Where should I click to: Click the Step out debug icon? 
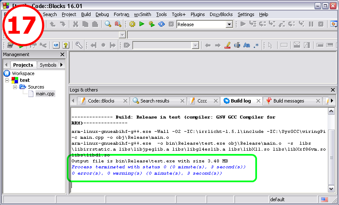coord(282,24)
